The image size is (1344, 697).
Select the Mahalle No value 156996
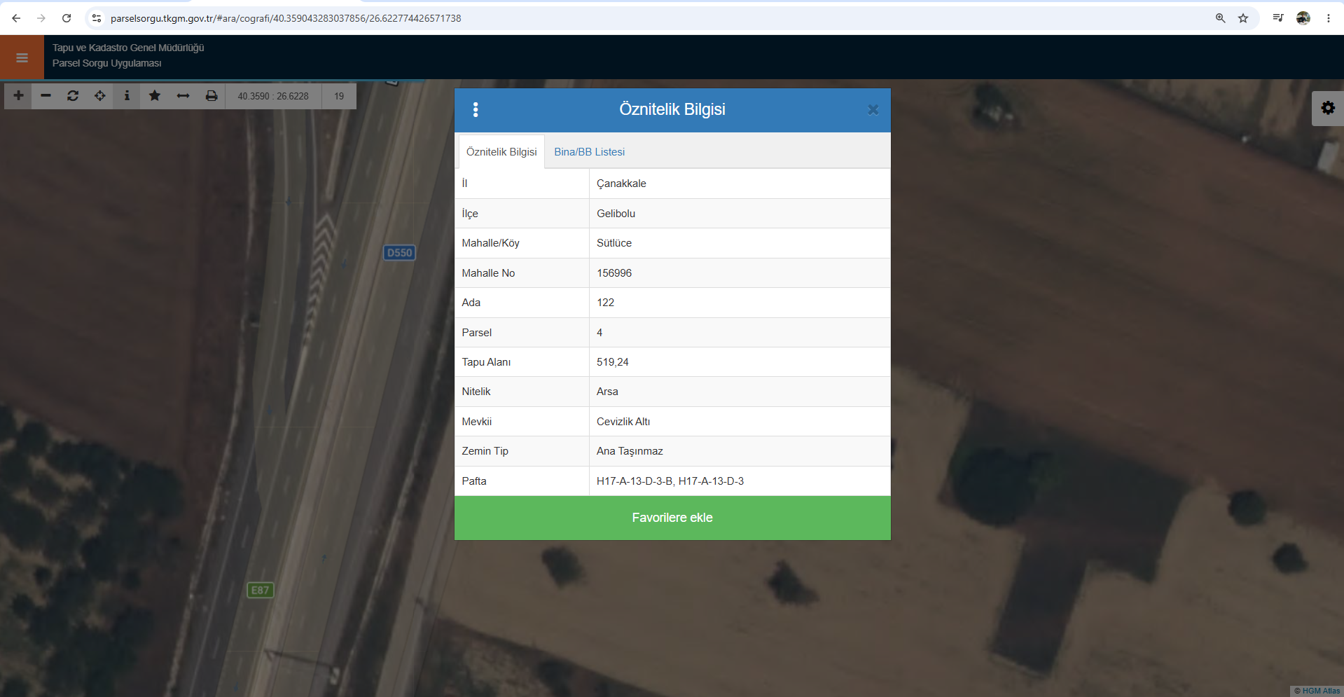pos(740,273)
